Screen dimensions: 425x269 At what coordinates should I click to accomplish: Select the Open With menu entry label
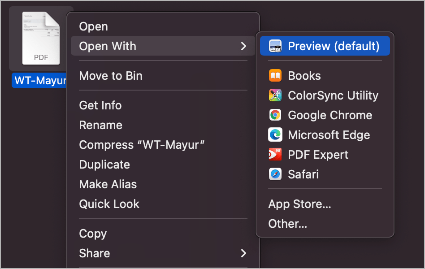pyautogui.click(x=108, y=46)
